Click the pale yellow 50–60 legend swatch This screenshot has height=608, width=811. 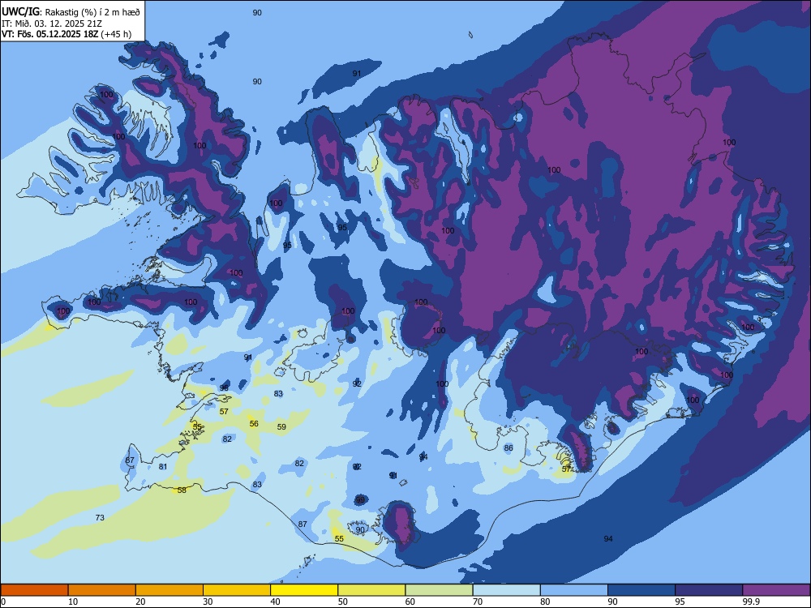(x=371, y=590)
